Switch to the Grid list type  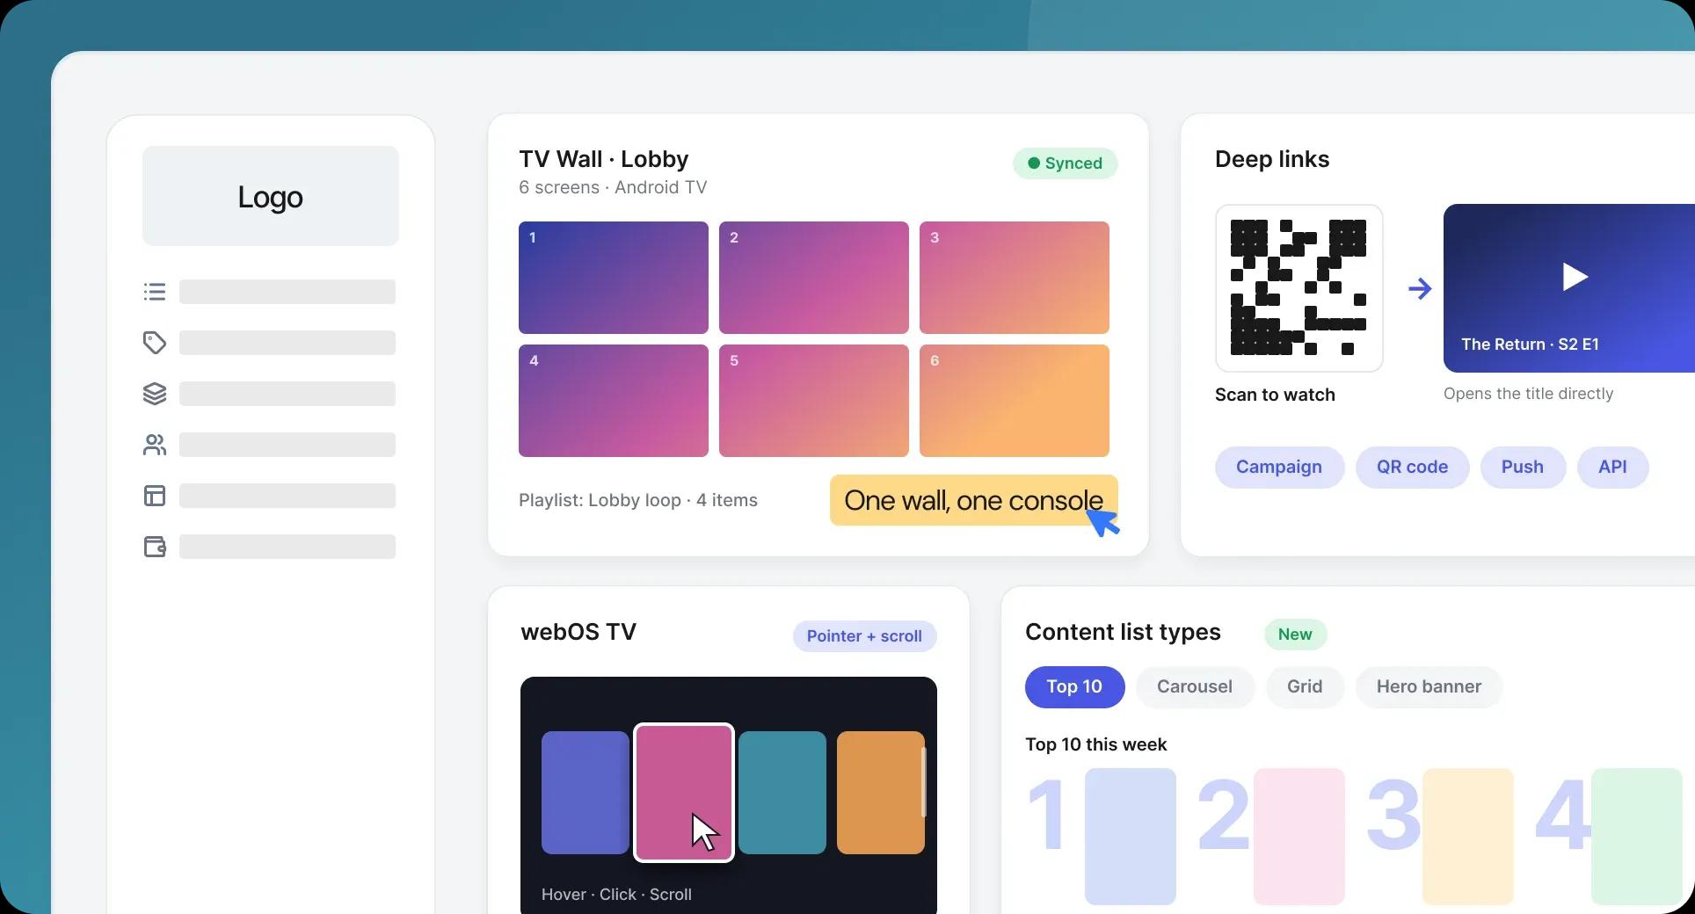[x=1305, y=686]
